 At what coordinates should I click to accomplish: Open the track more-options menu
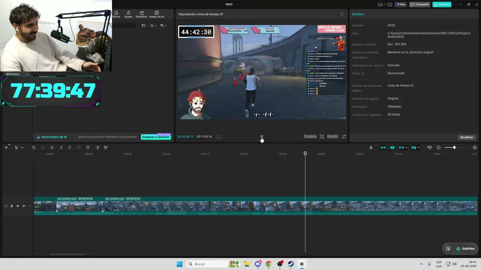(x=30, y=206)
